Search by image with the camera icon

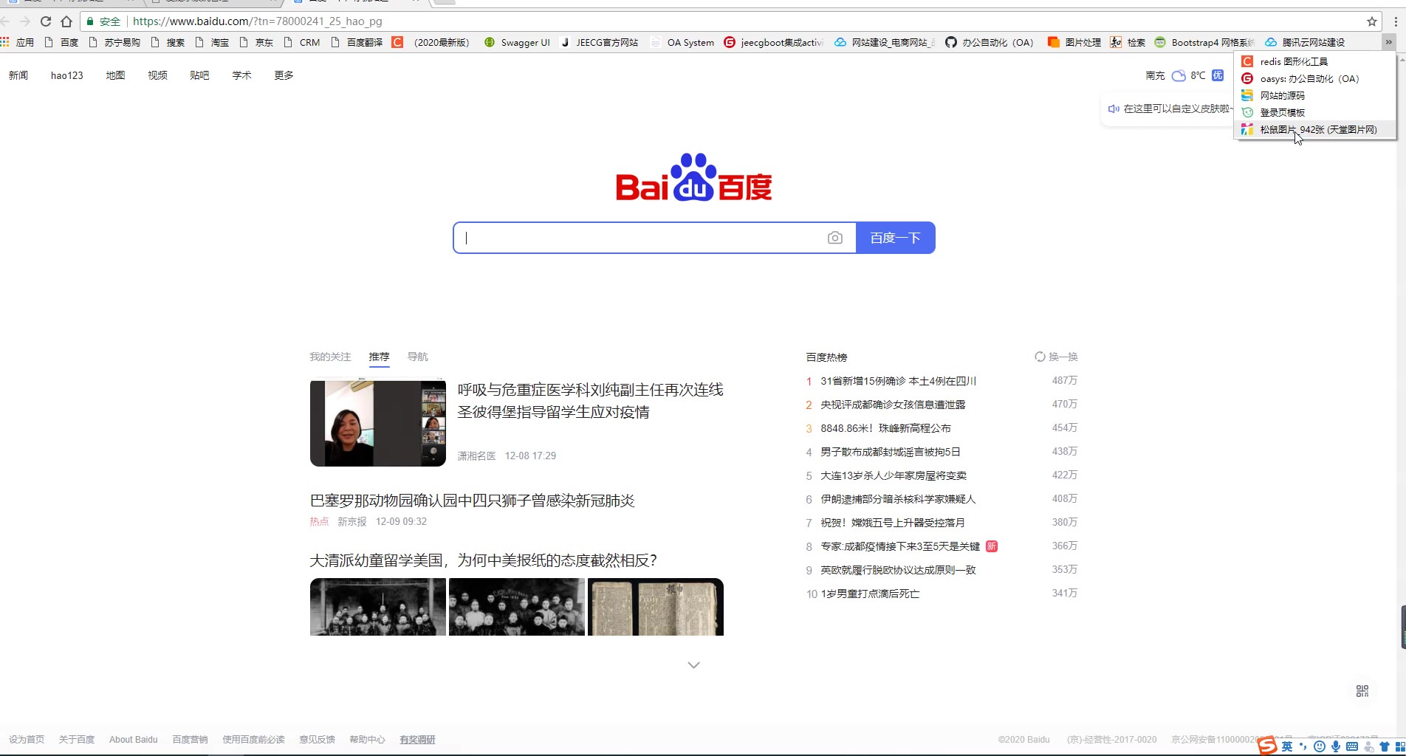pyautogui.click(x=835, y=238)
